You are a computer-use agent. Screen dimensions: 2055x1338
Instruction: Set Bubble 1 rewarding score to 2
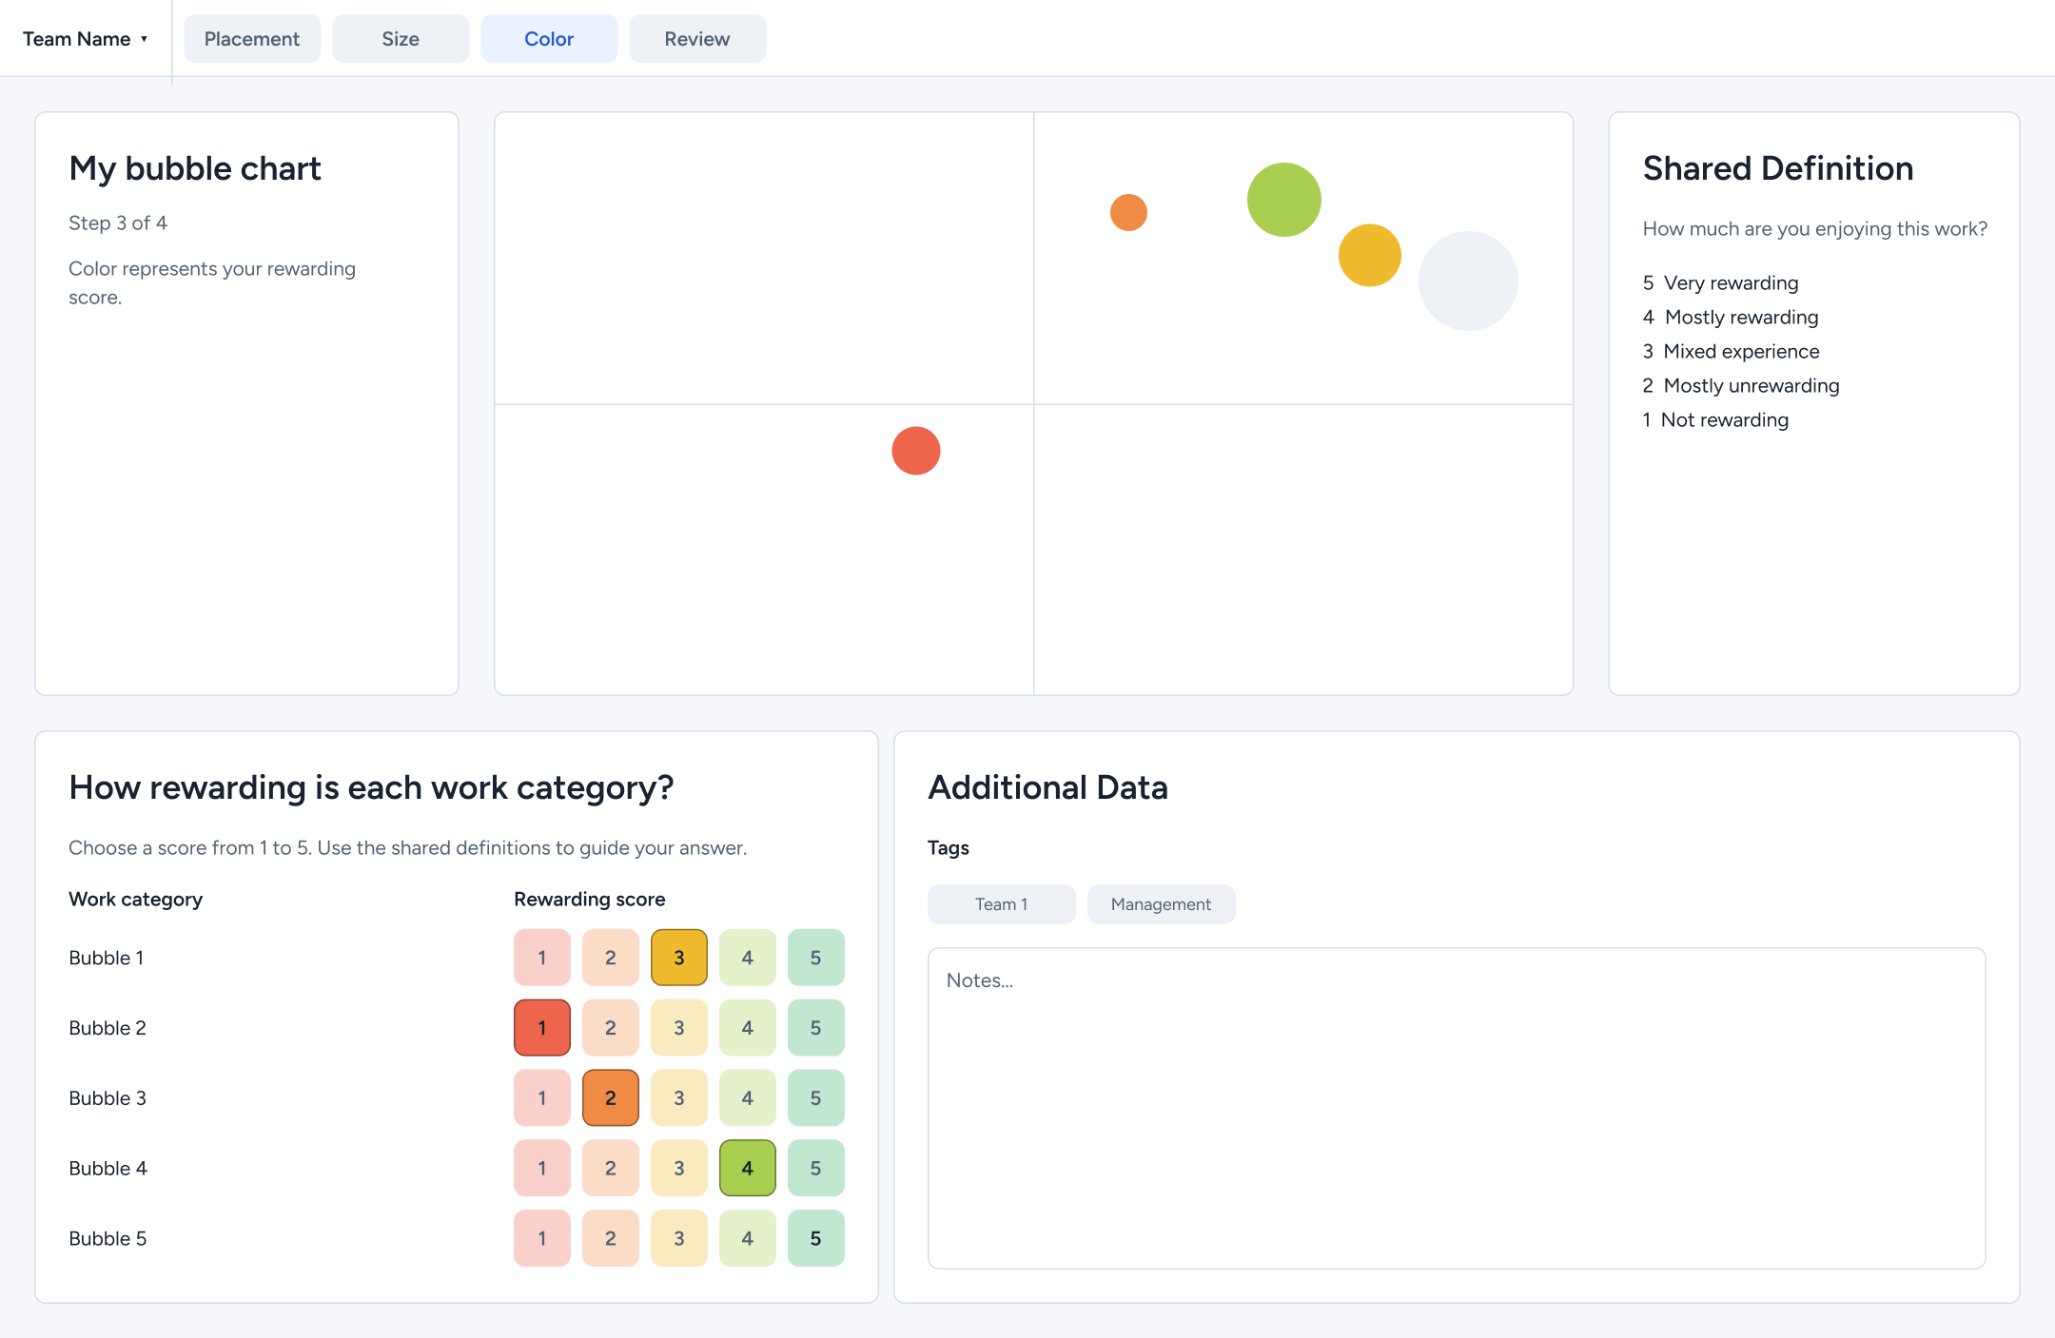pyautogui.click(x=611, y=958)
